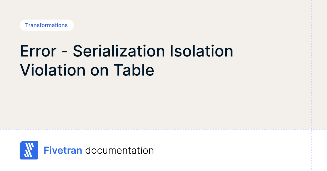Select the Transformations category pill
The image size is (327, 171).
46,25
